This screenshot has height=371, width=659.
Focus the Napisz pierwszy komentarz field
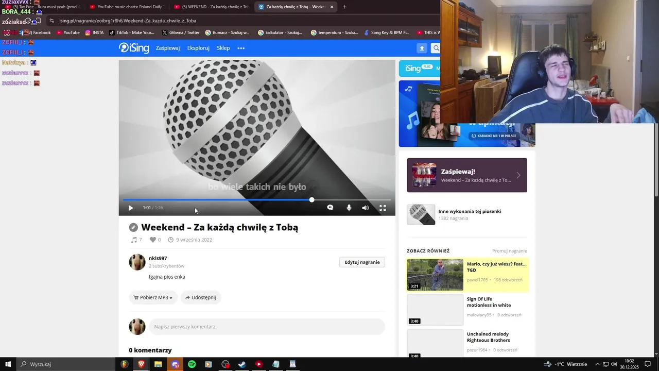pos(267,327)
